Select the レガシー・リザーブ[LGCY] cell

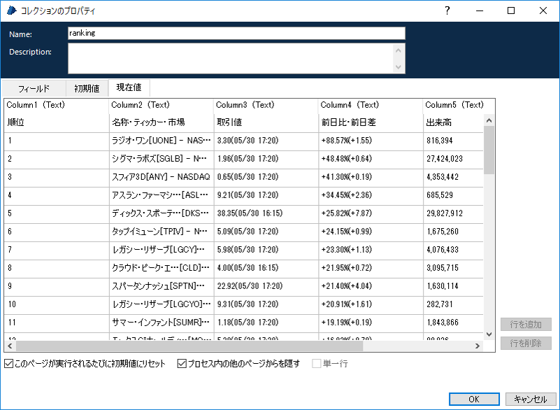[161, 250]
